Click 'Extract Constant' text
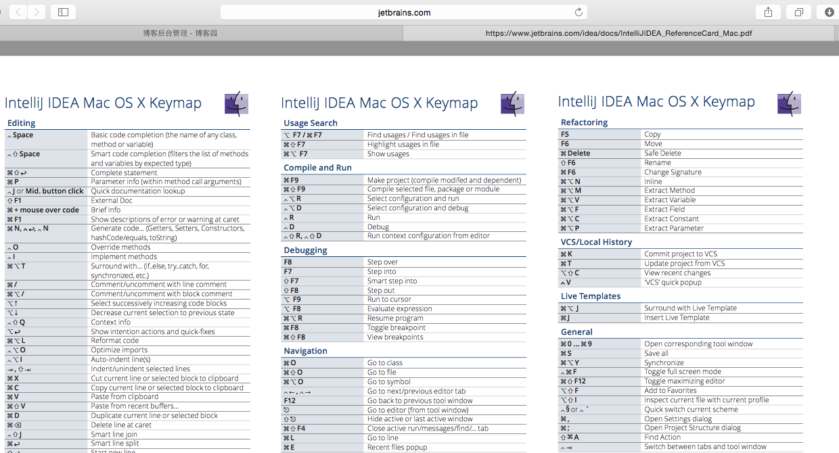Image resolution: width=839 pixels, height=453 pixels. [672, 219]
